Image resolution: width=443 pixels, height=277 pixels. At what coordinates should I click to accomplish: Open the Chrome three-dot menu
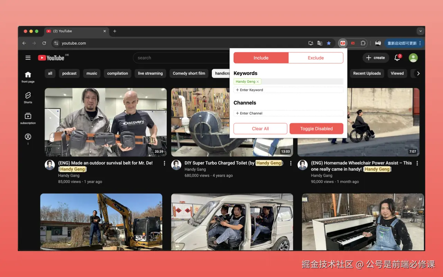420,43
